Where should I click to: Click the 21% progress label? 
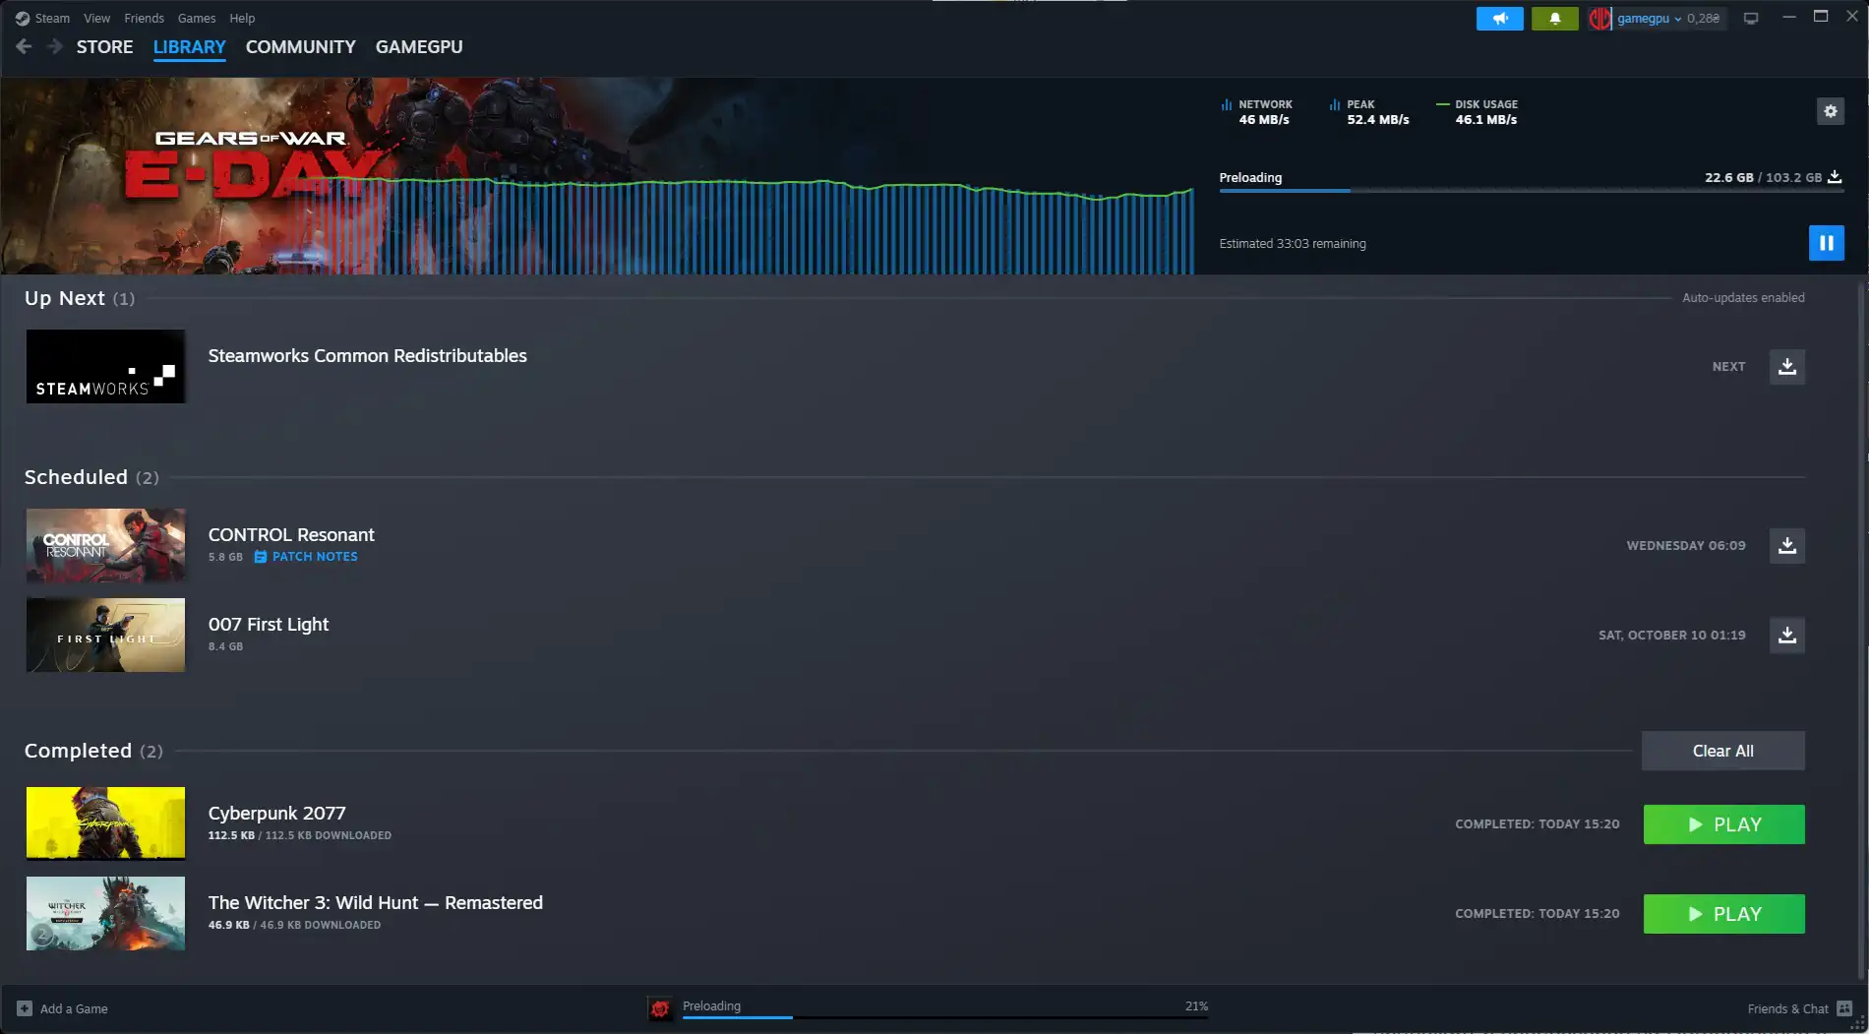coord(1196,1005)
